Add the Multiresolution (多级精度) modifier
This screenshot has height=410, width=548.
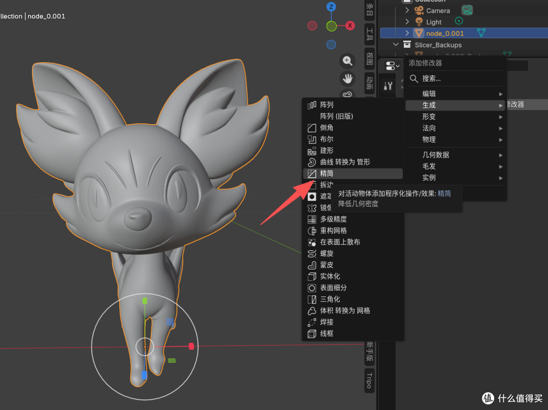(x=353, y=219)
